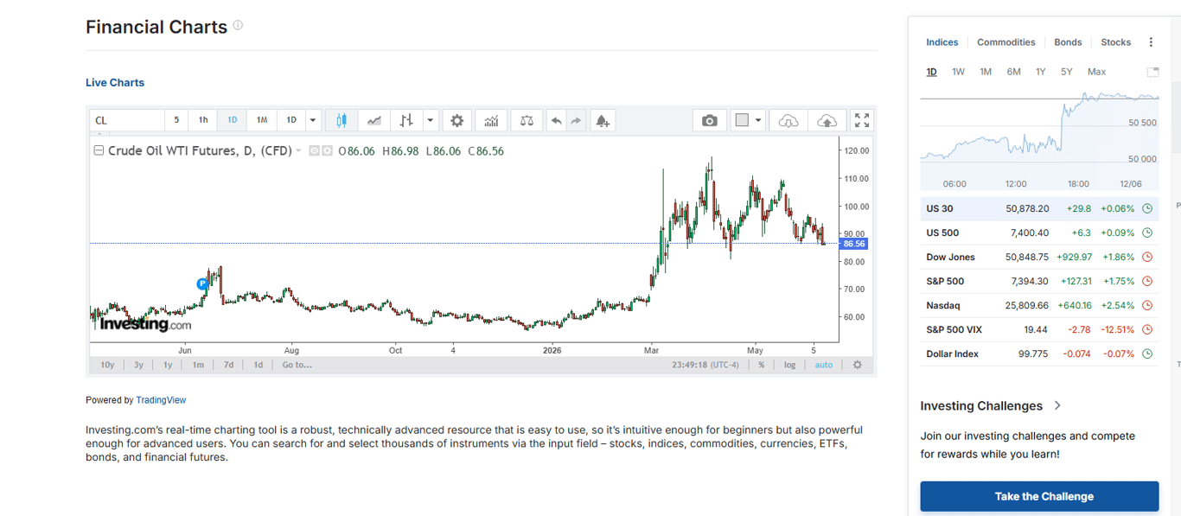Collapse the legend with minus box
This screenshot has height=516, width=1181.
[x=99, y=150]
